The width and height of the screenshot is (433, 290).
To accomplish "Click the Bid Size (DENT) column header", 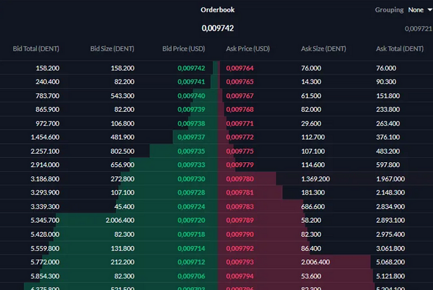I will click(x=112, y=49).
